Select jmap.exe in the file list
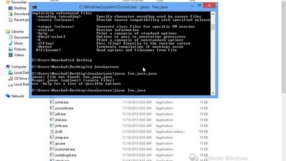Screen dimensions: 286x161 point(62,137)
